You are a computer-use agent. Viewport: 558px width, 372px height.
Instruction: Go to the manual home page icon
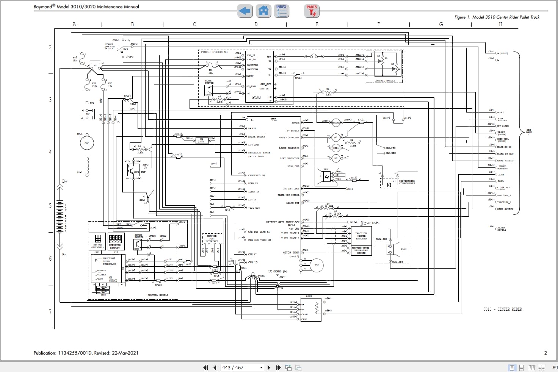tap(263, 11)
